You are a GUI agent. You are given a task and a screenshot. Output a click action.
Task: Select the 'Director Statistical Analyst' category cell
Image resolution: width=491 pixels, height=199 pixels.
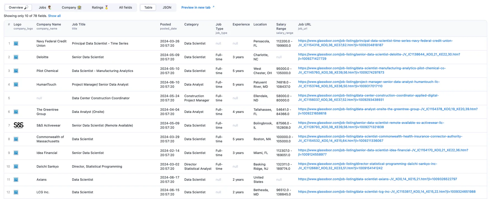point(198,167)
